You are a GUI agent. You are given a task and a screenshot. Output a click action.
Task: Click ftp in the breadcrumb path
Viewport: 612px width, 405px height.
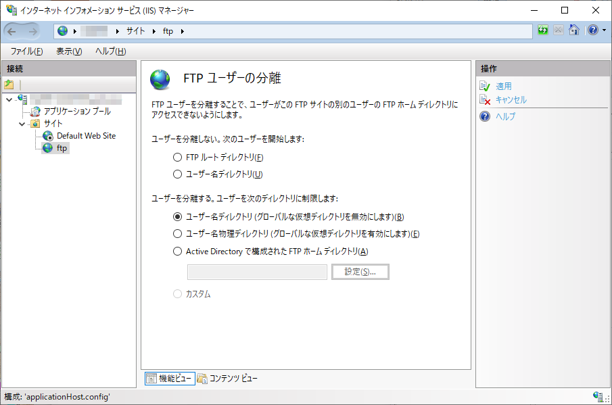pos(168,31)
